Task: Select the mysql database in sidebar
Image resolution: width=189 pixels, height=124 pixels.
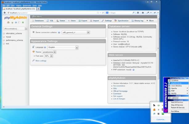Action: (8, 37)
